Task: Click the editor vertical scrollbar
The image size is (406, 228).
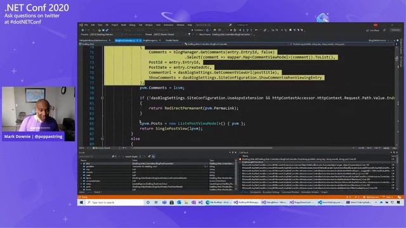Action: 396,96
